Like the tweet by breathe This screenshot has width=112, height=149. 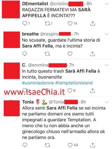point(70,54)
